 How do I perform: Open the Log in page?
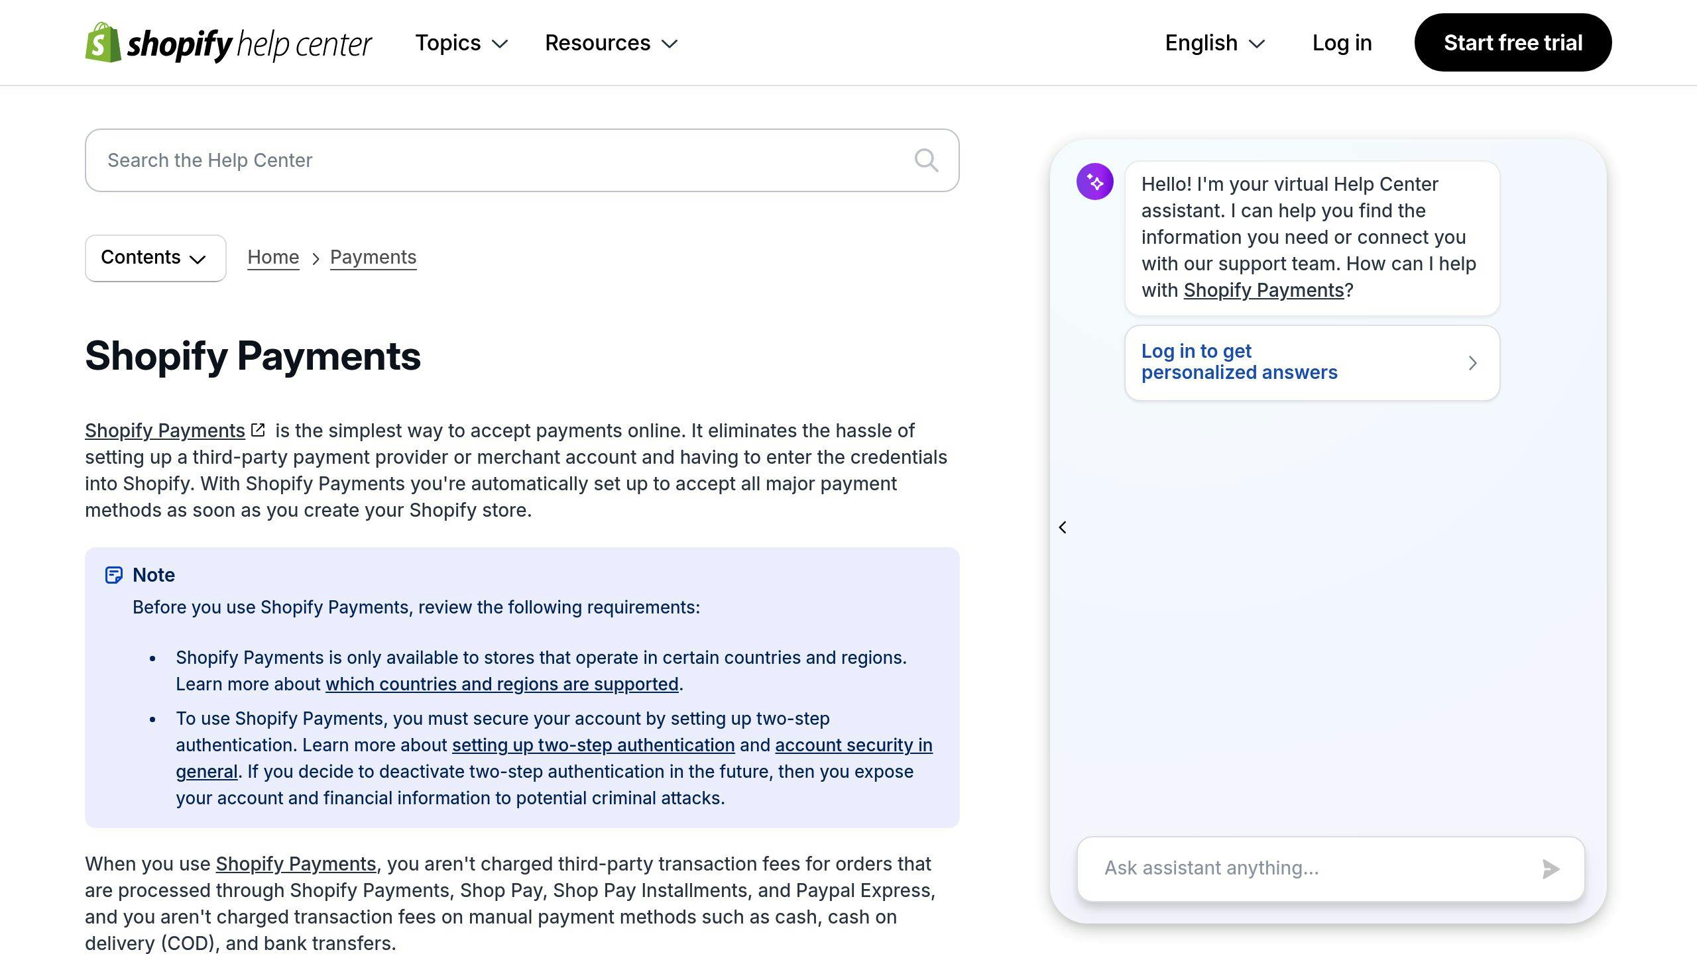coord(1342,42)
